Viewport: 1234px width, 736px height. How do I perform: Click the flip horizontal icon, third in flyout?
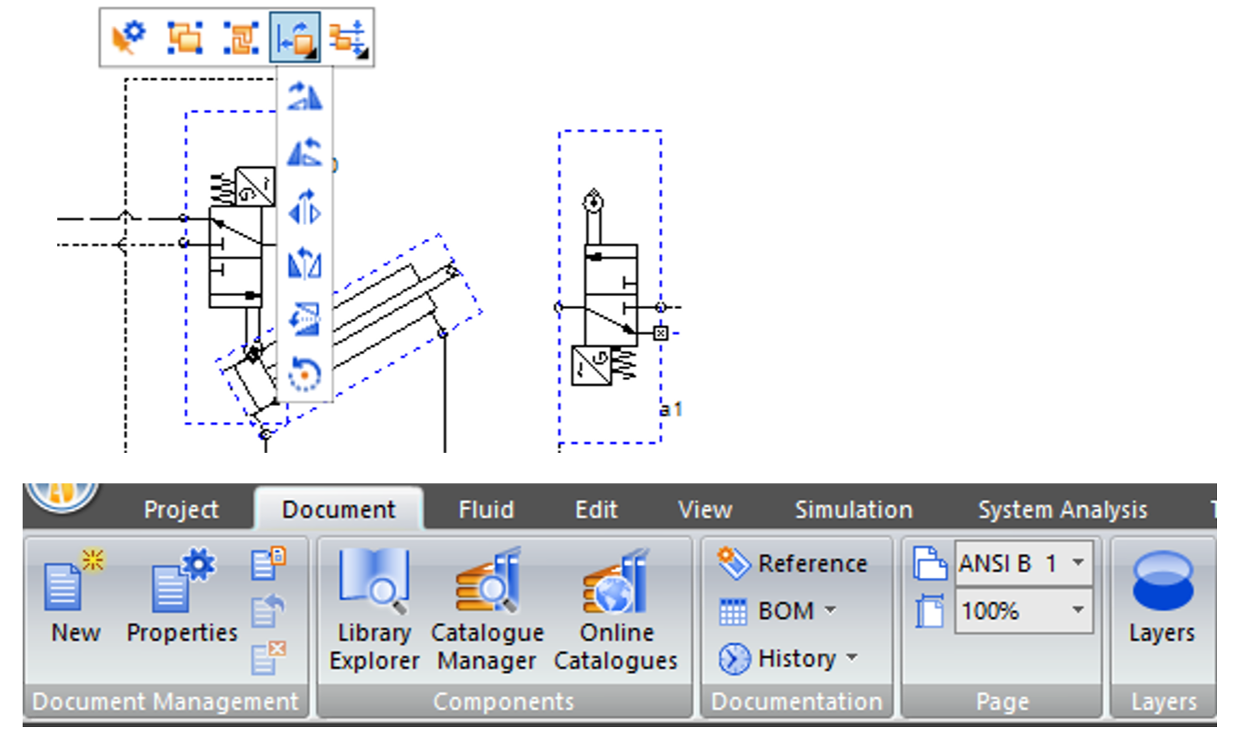click(x=304, y=207)
